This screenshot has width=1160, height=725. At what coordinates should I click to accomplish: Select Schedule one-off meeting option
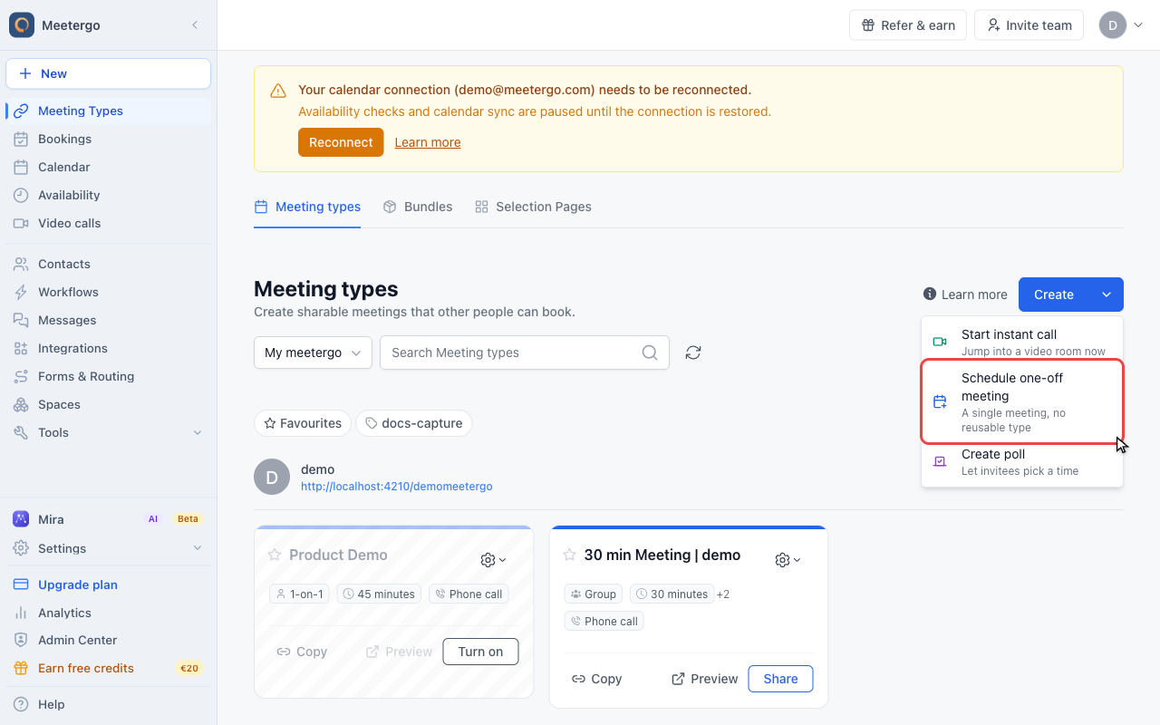1022,401
